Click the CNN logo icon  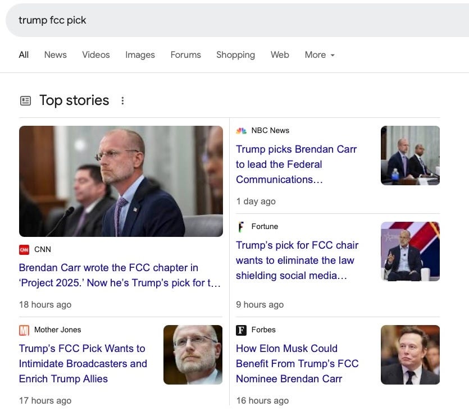(24, 249)
